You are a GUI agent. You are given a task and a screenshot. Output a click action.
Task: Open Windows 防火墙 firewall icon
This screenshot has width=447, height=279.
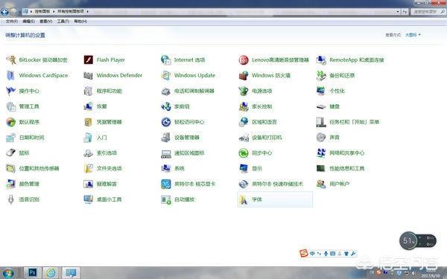[x=244, y=75]
